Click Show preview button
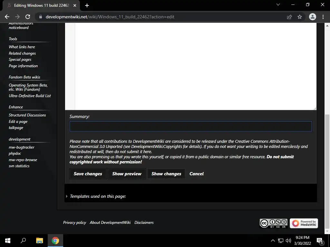 [x=127, y=174]
